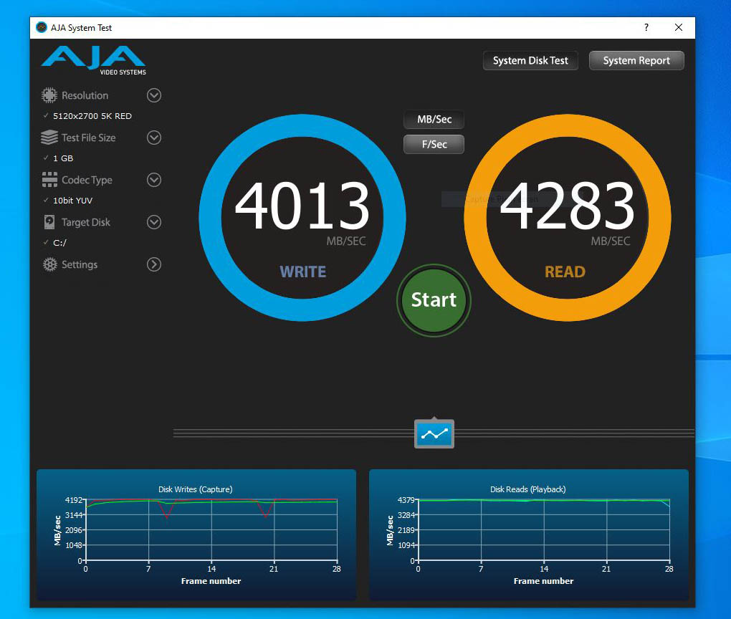Click the Codec Type film strip icon
731x619 pixels.
click(49, 180)
